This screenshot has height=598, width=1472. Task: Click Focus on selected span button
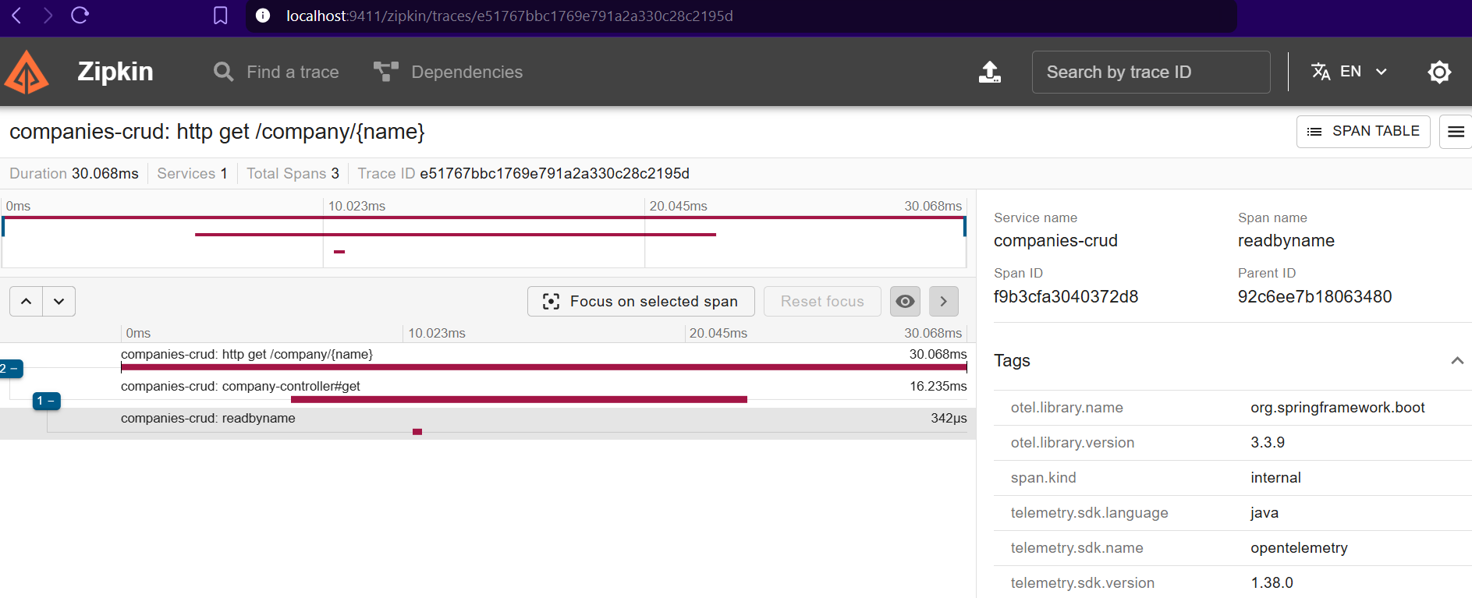coord(640,301)
